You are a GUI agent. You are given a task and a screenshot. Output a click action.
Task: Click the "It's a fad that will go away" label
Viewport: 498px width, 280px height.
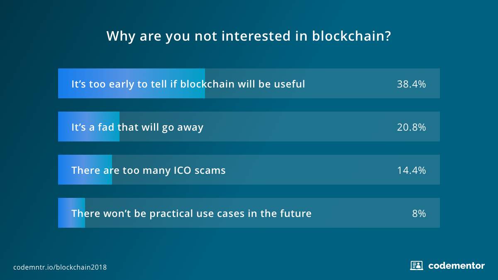click(137, 127)
